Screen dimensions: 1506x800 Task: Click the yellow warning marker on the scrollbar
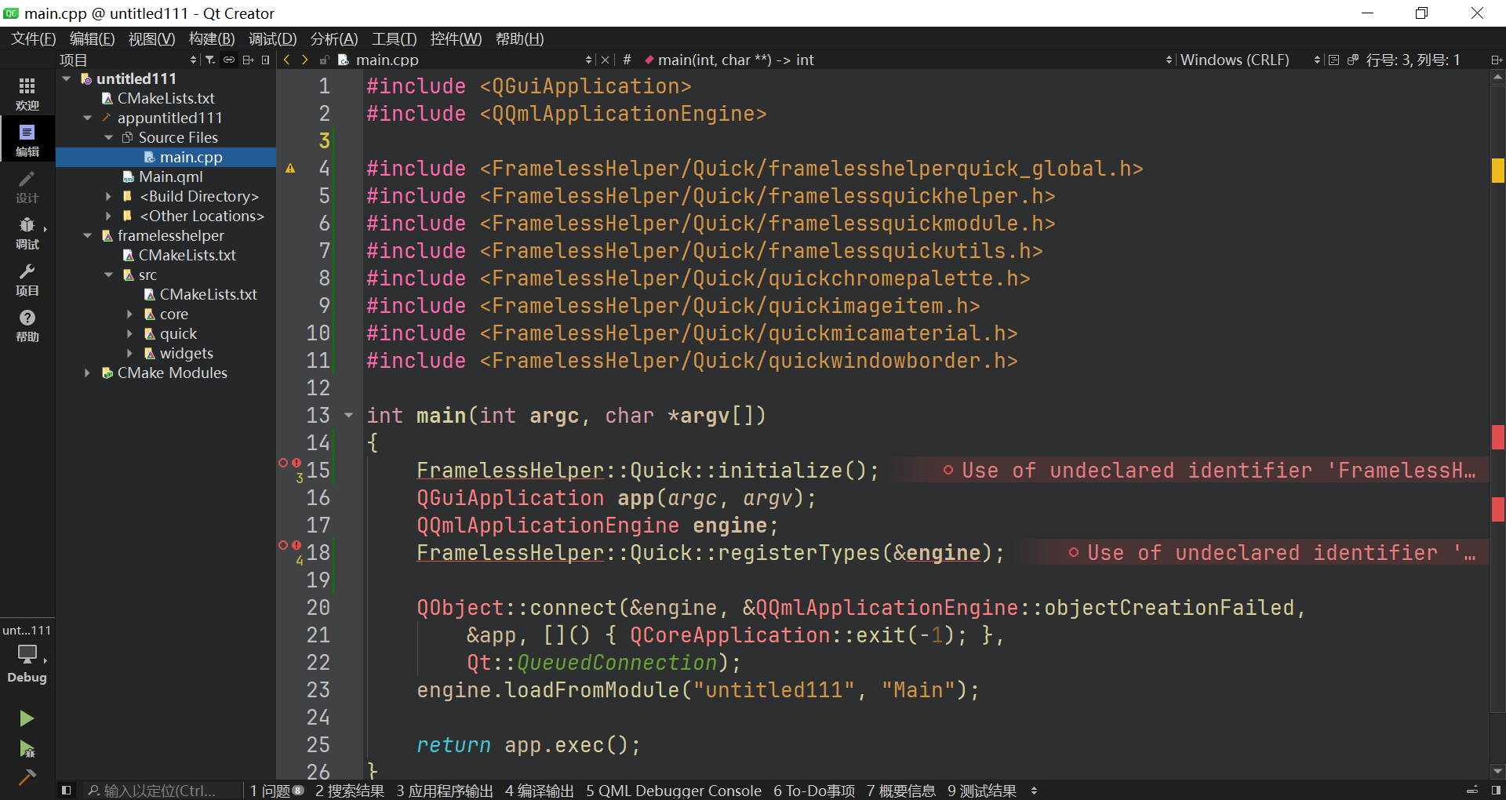click(1498, 170)
